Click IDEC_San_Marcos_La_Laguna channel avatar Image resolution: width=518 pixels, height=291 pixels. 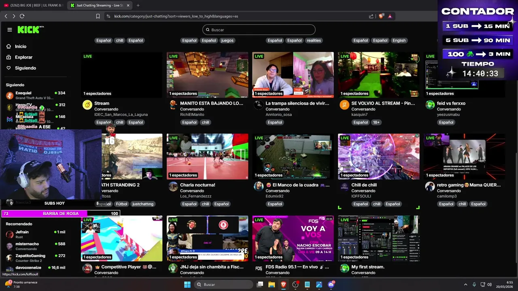[x=87, y=105]
